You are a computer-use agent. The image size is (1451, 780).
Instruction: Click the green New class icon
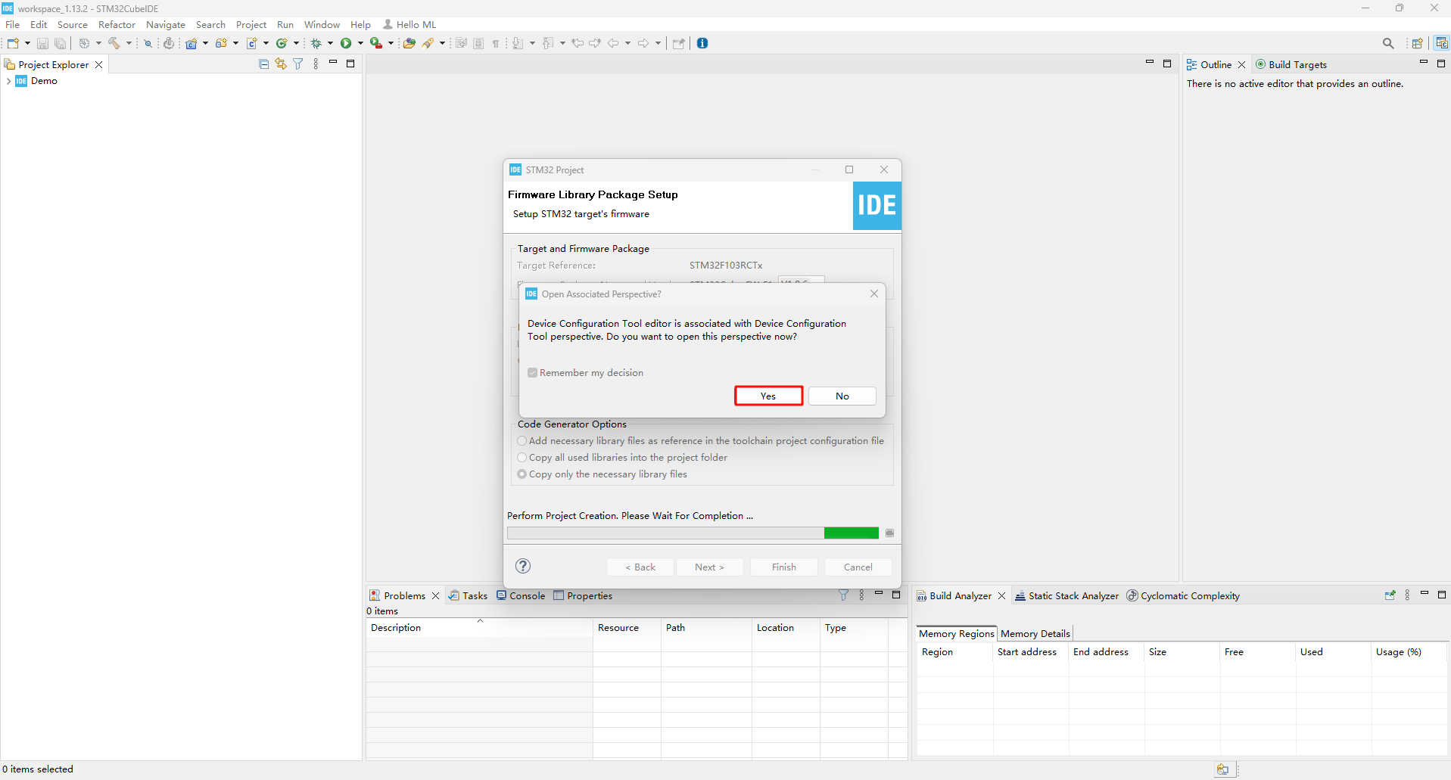coord(282,43)
